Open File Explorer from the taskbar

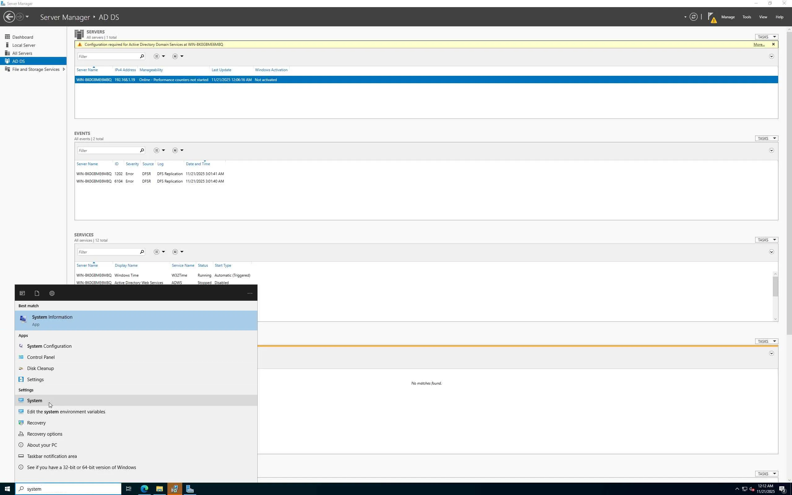click(x=159, y=489)
